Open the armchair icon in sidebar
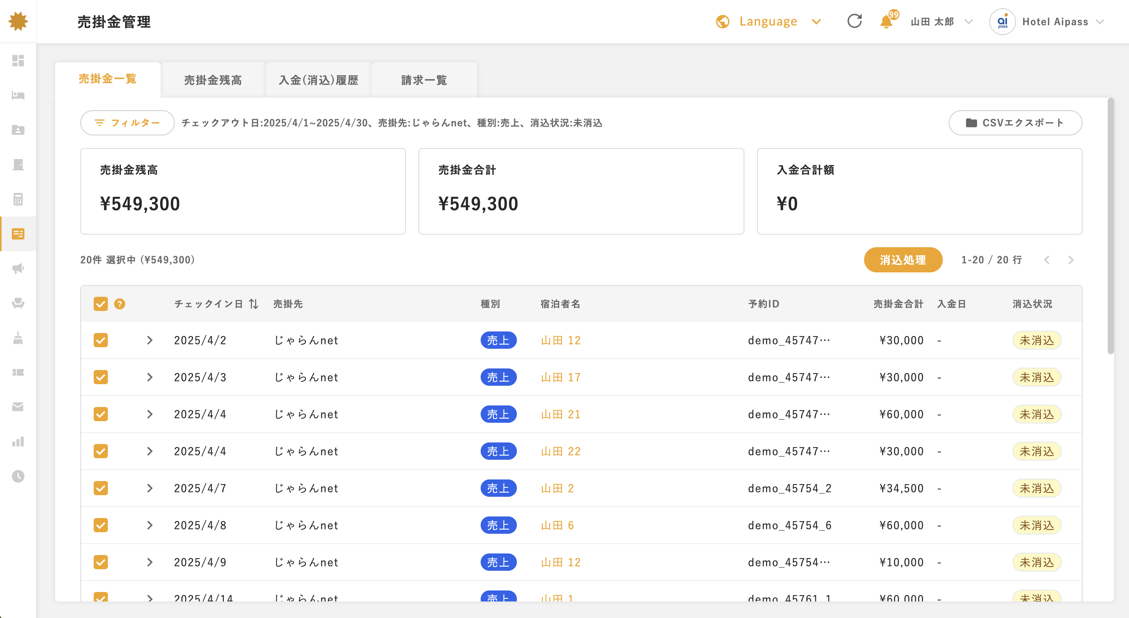 click(18, 303)
